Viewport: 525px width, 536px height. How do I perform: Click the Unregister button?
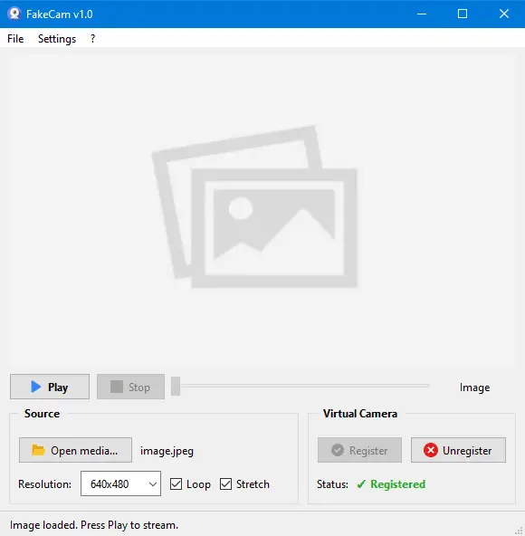coord(458,450)
